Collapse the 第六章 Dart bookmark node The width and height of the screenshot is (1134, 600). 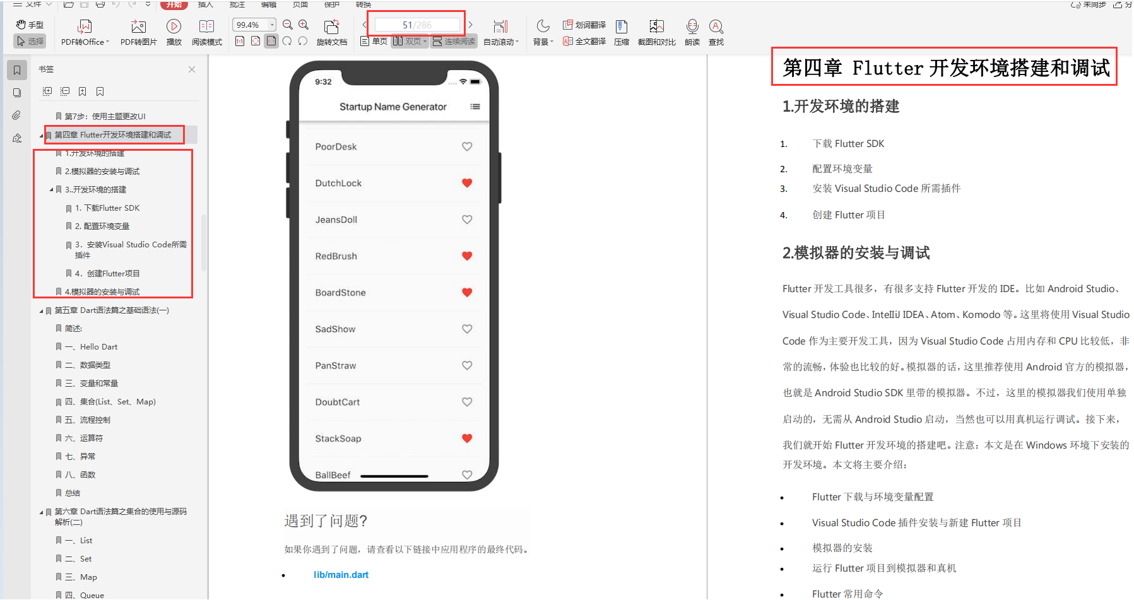click(42, 512)
